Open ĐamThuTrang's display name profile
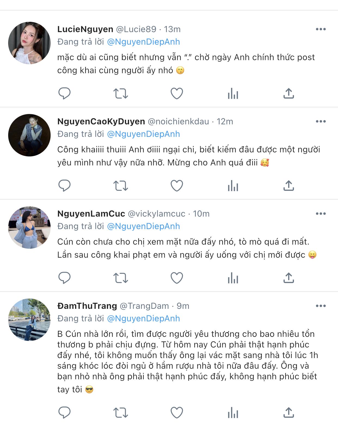This screenshot has width=338, height=425. 87,306
